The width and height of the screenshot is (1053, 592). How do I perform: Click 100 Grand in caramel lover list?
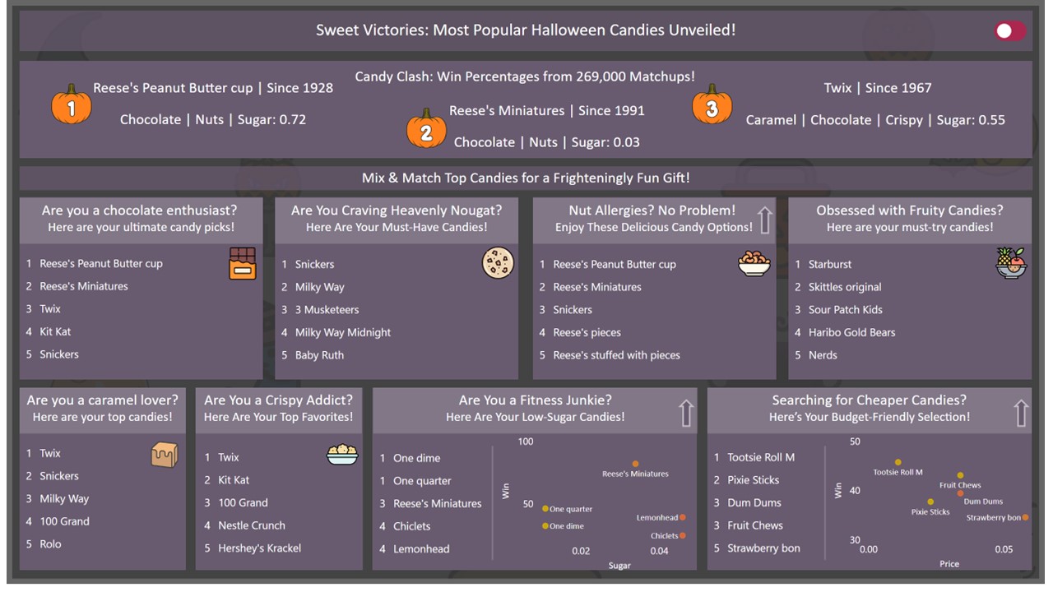[x=64, y=521]
